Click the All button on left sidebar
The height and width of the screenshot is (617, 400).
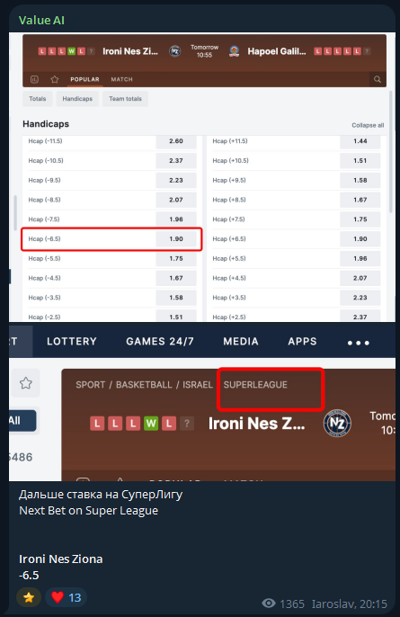22,421
